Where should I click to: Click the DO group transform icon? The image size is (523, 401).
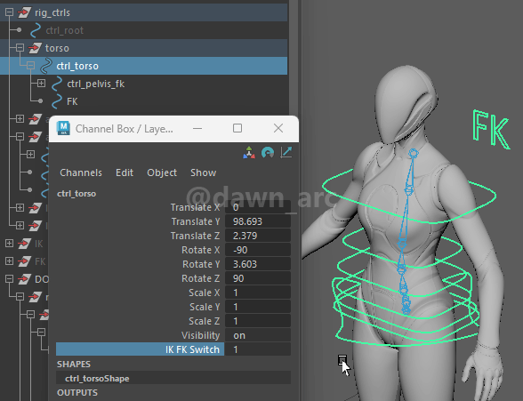[x=24, y=279]
